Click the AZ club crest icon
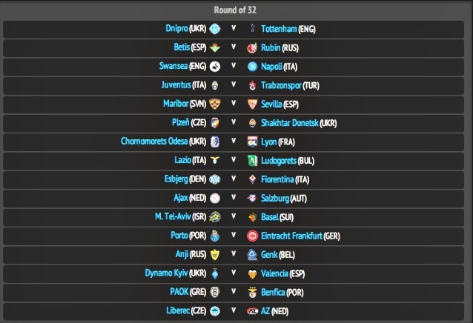 tap(253, 311)
